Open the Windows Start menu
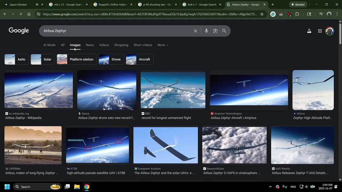The height and width of the screenshot is (192, 342). (x=7, y=187)
